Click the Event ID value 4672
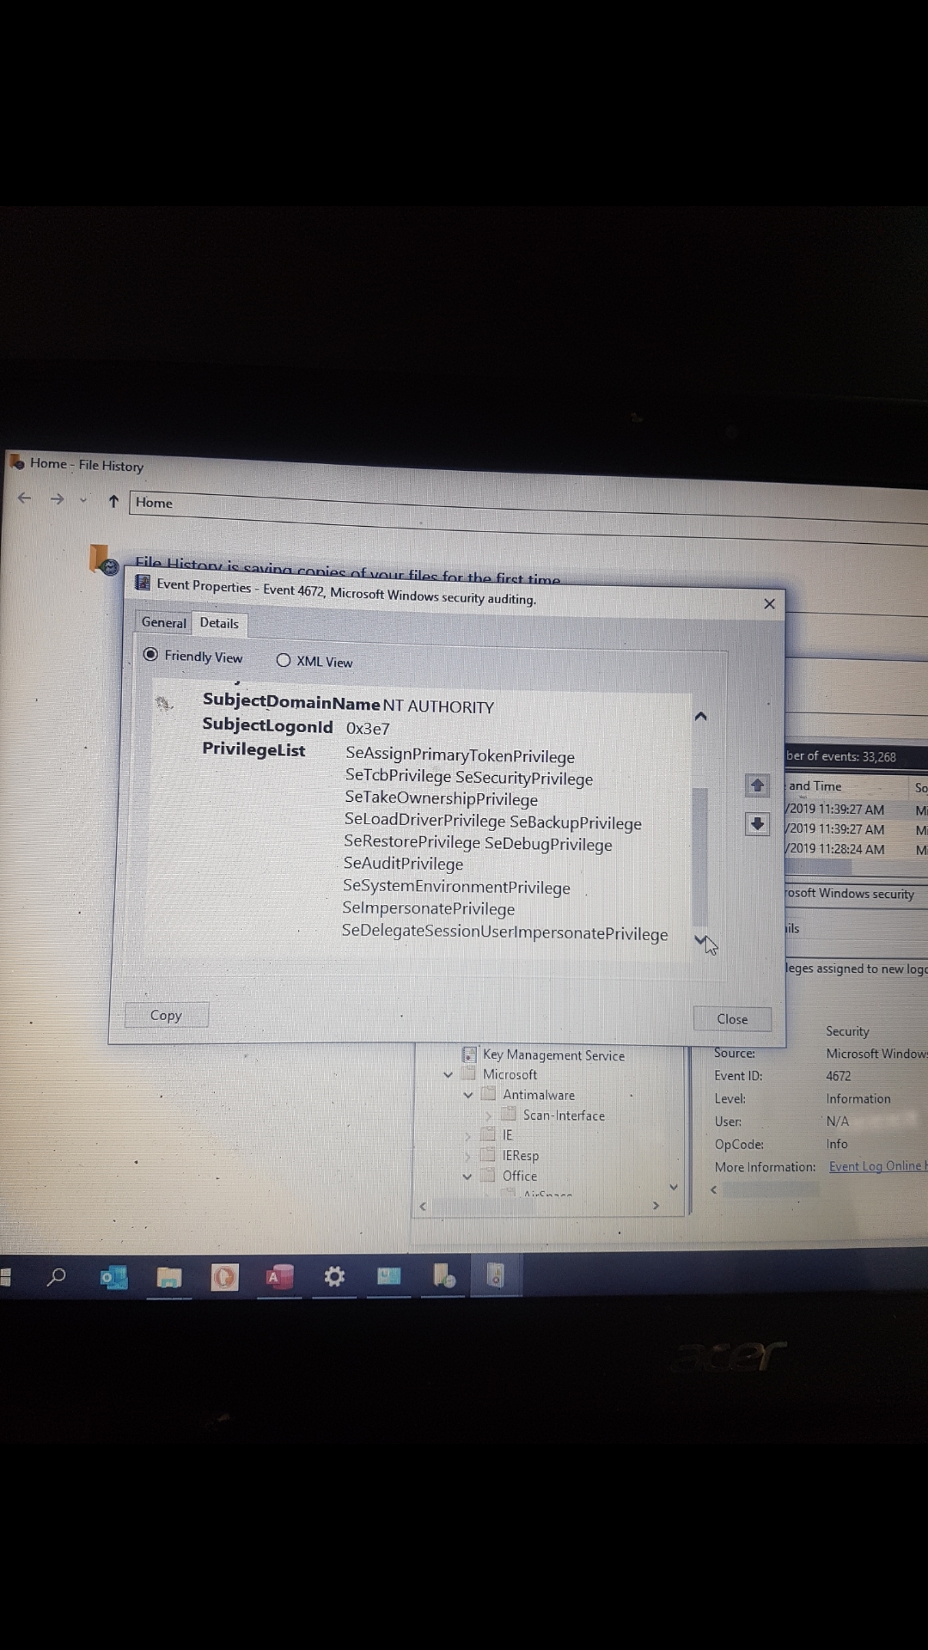Image resolution: width=928 pixels, height=1650 pixels. [x=839, y=1076]
